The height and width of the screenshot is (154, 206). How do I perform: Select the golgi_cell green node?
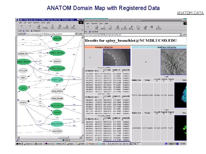pyautogui.click(x=57, y=38)
